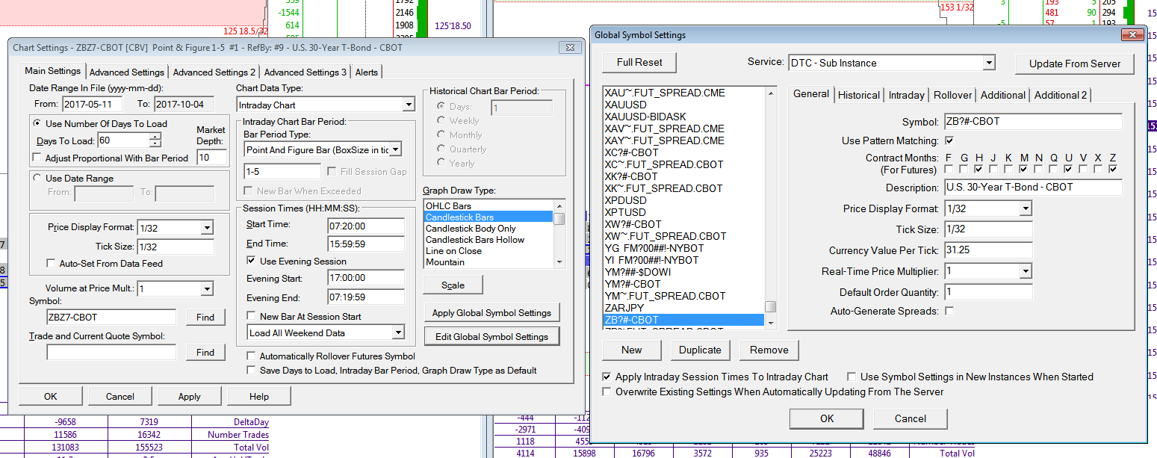Select the Use Date Range radio button
The image size is (1157, 458).
pos(38,179)
